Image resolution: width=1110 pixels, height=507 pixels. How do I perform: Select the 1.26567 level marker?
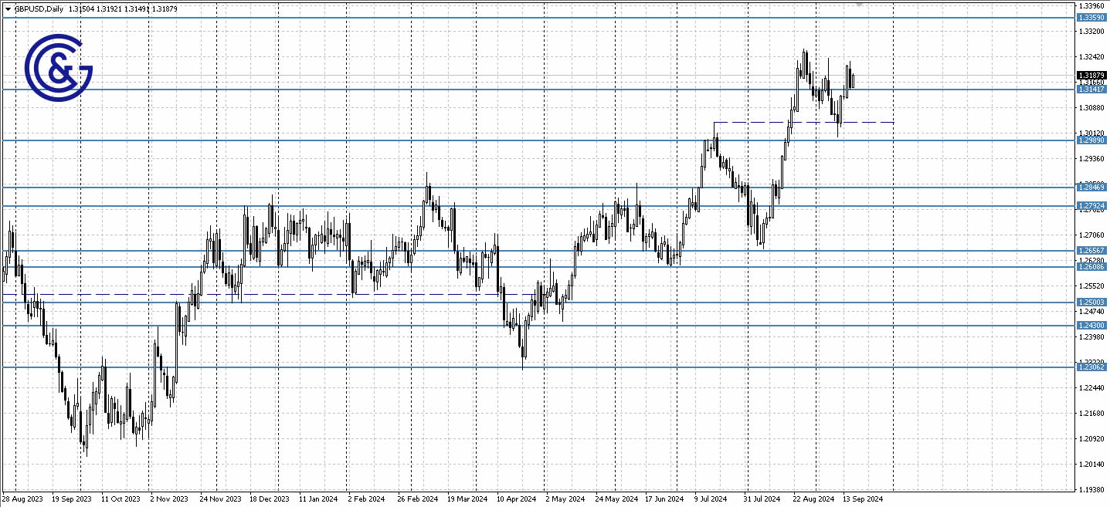click(1091, 250)
